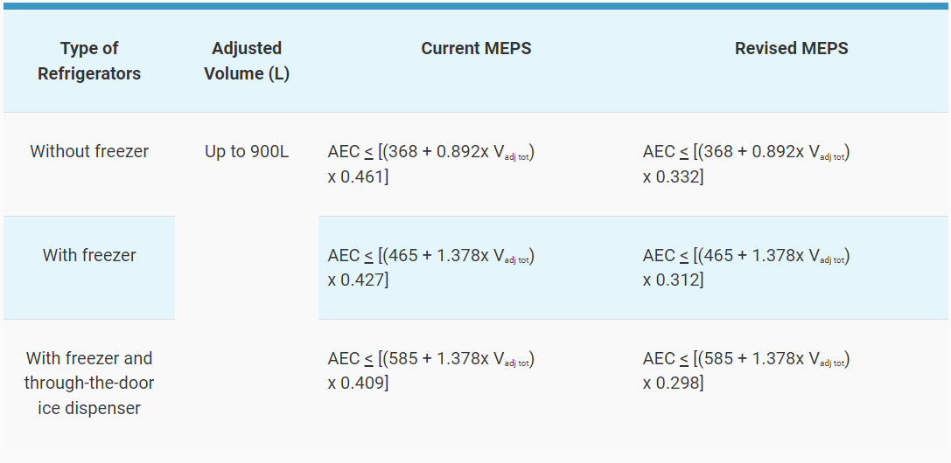Select the "x 0.298]" multiplier text

(674, 384)
